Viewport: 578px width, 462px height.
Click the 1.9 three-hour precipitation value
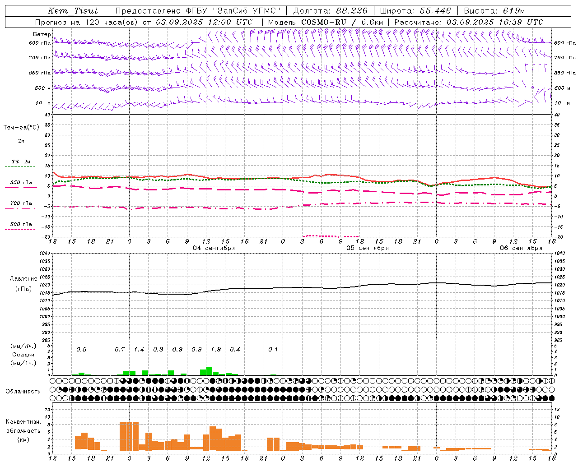point(216,350)
